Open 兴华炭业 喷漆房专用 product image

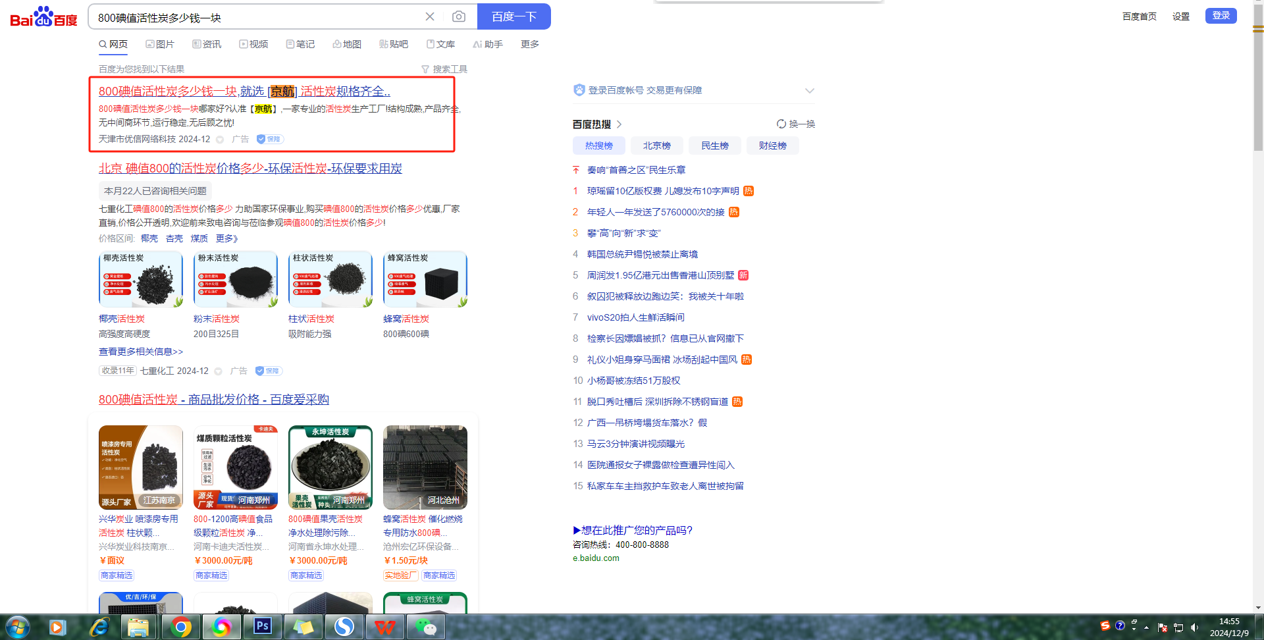(141, 467)
